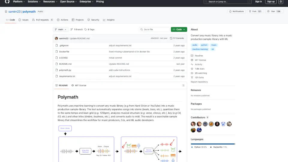Focus the Search or jump to field
The width and height of the screenshot is (288, 162).
(x=227, y=2)
